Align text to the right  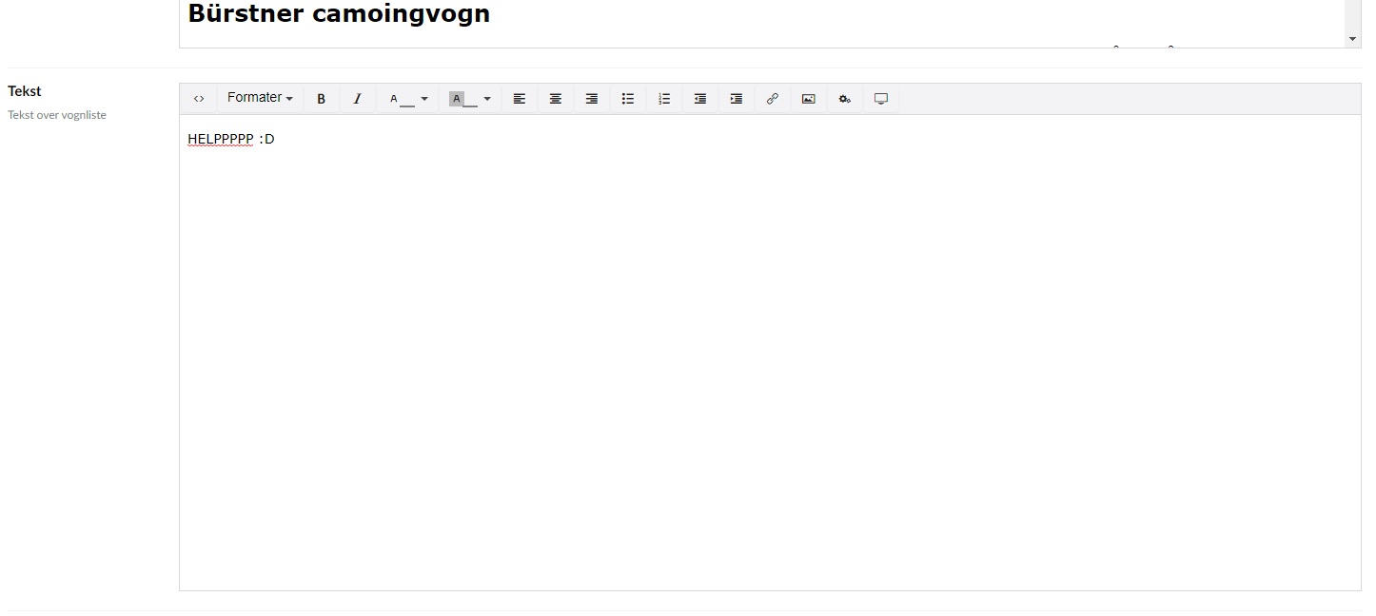point(592,99)
